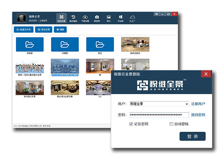This screenshot has width=224, height=166.
Task: Click the 登录 login button
Action: click(192, 136)
